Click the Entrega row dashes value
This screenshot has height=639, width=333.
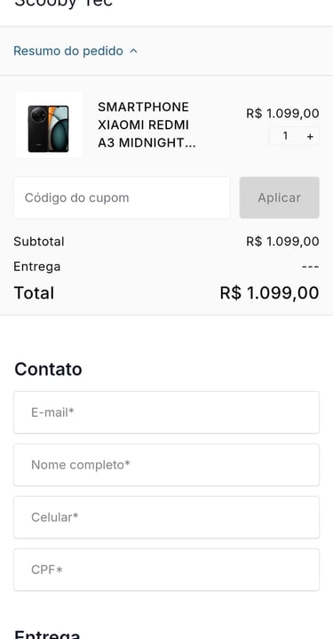[x=310, y=267]
